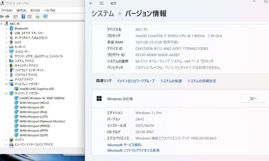Image resolution: width=269 pixels, height=161 pixels.
Task: Click the product ID 00330-80000-00000-AA387
Action: 157,55
